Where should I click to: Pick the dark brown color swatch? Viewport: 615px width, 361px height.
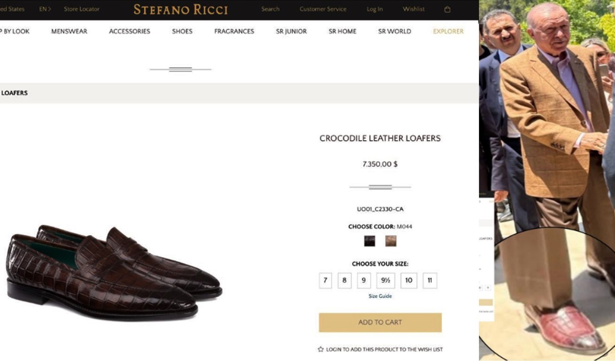tap(369, 241)
